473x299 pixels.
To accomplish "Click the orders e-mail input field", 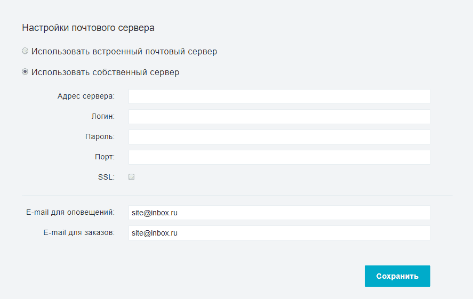I will (x=279, y=233).
